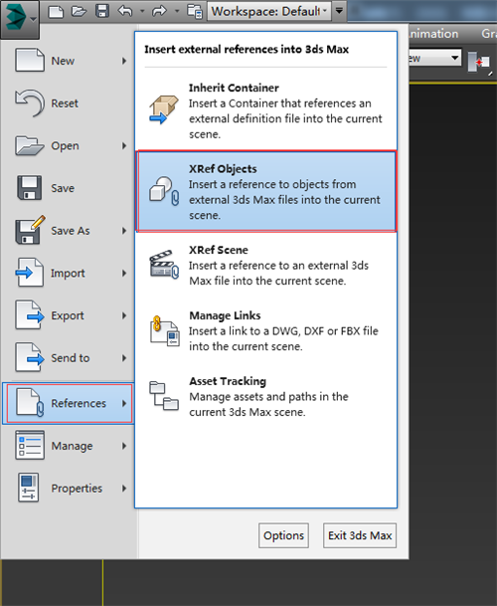Image resolution: width=497 pixels, height=606 pixels.
Task: Select the References menu item
Action: click(69, 403)
